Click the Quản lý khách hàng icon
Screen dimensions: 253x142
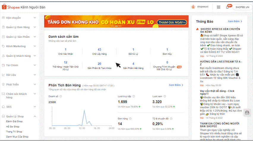coord(3,56)
